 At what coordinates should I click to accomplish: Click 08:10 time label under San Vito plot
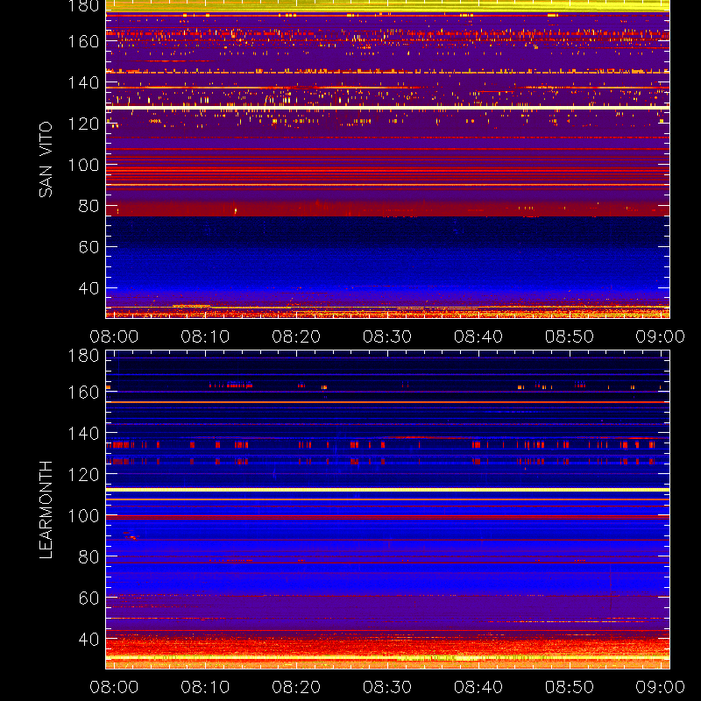[205, 336]
